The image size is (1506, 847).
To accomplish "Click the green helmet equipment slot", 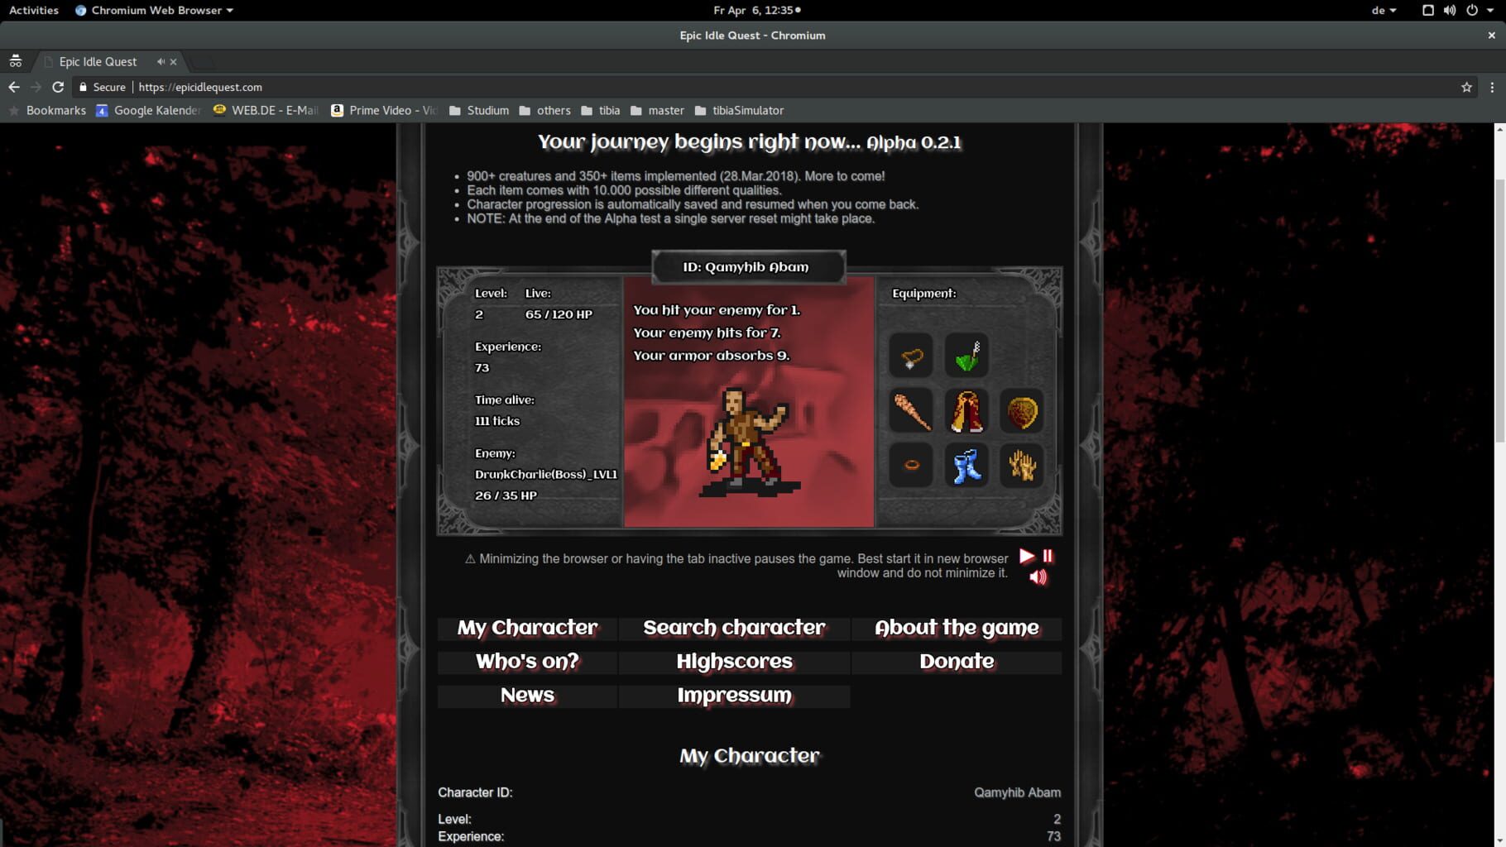I will (x=966, y=357).
